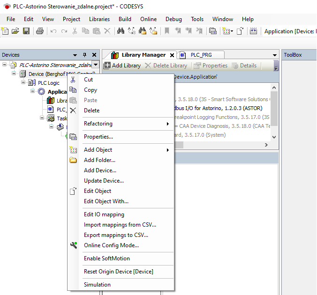The width and height of the screenshot is (317, 295).
Task: Click the toolbar Paste clipboard icon
Action: pyautogui.click(x=97, y=31)
